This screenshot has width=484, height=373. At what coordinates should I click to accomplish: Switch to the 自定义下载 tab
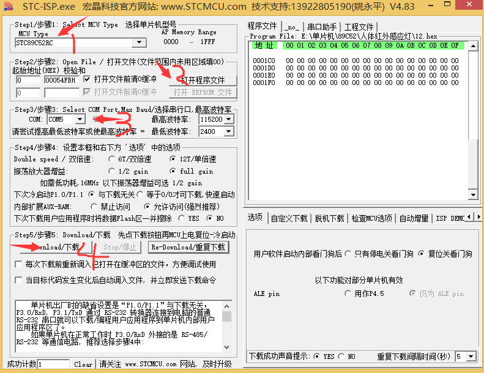coord(289,218)
